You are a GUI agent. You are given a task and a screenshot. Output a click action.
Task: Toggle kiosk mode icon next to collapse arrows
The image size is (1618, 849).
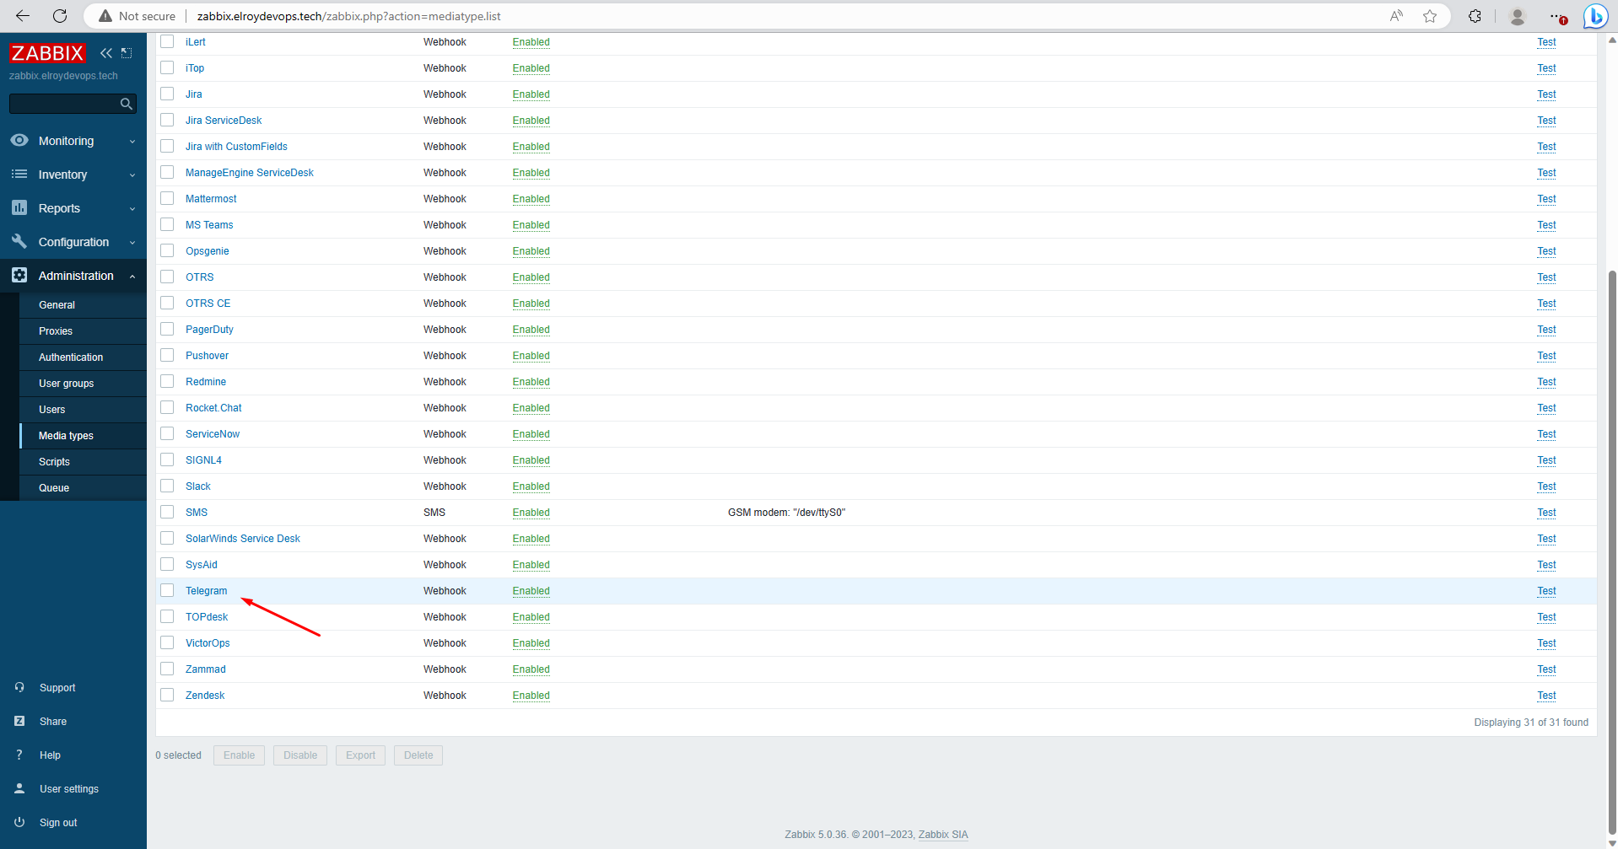(x=127, y=53)
